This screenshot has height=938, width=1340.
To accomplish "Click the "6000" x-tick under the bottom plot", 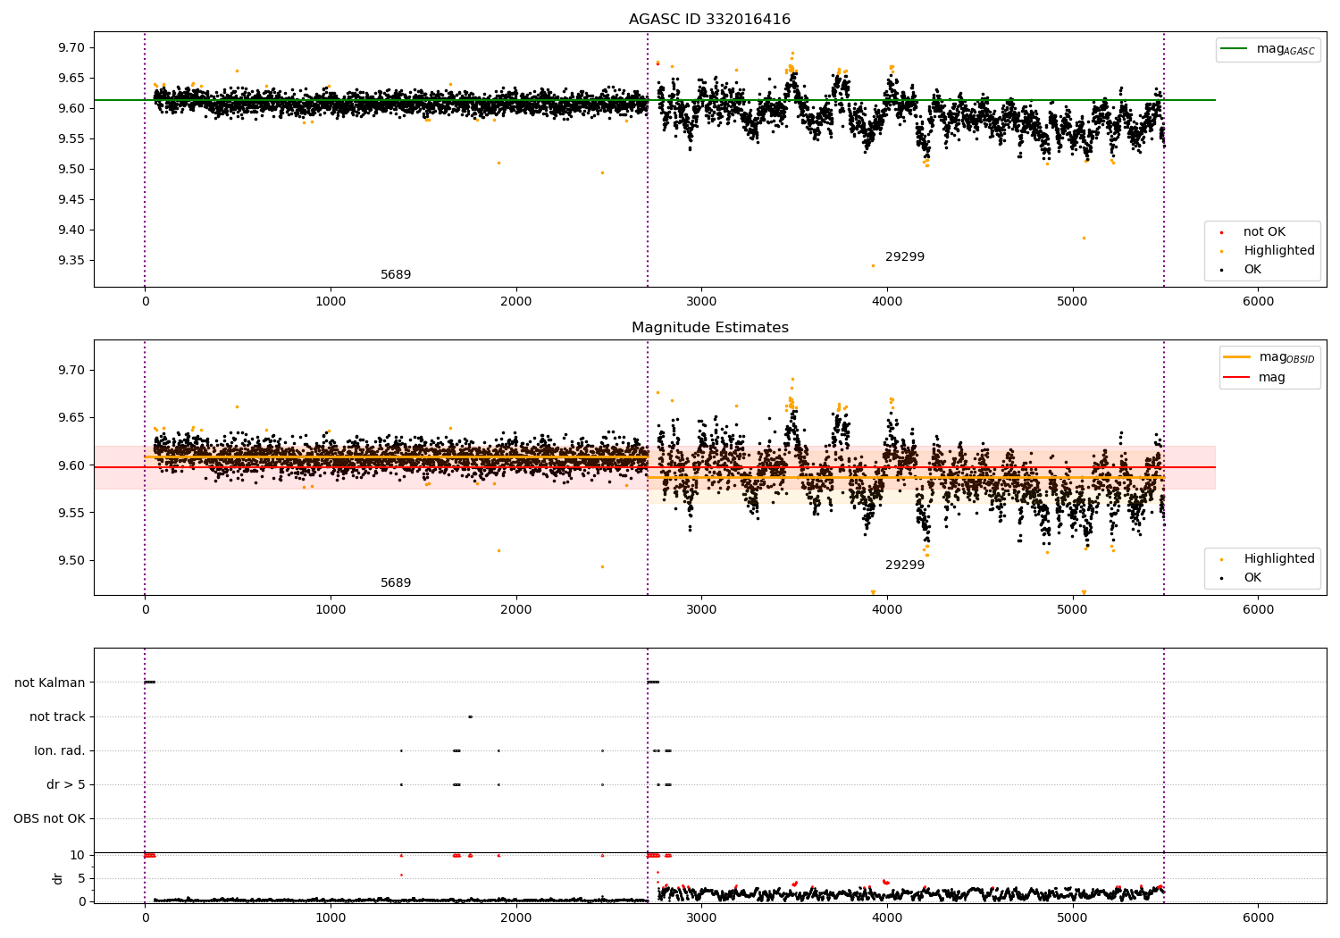I will pyautogui.click(x=1258, y=918).
